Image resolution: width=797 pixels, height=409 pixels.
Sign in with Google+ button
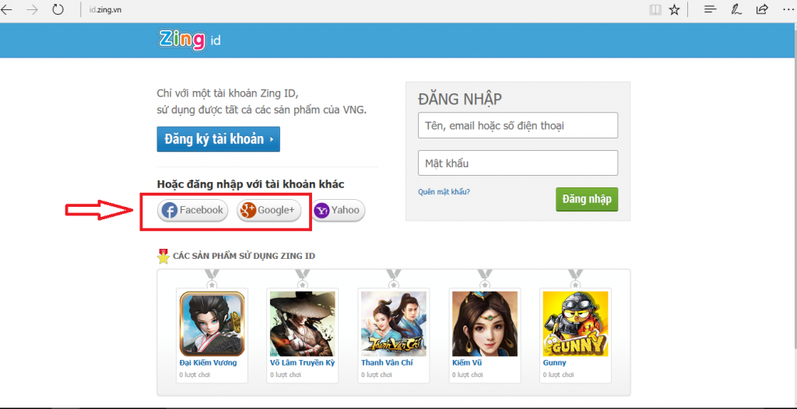(x=269, y=211)
